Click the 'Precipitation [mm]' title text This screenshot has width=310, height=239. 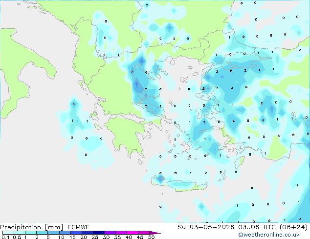(32, 227)
